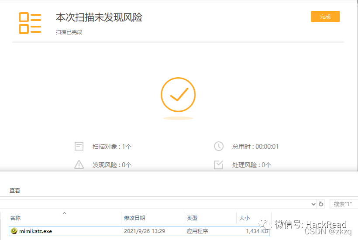Click the 搜索"1" search field

tap(344, 204)
